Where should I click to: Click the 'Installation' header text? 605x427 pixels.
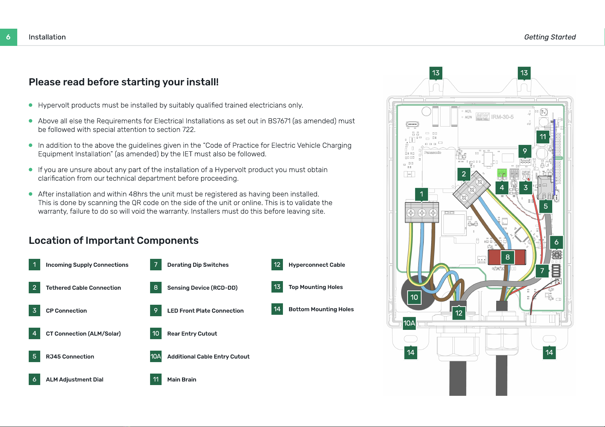[x=47, y=37]
